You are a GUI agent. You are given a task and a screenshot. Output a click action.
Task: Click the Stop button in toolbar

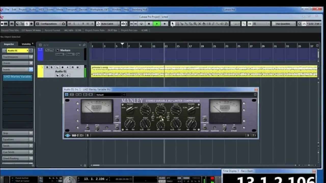[x=149, y=24]
